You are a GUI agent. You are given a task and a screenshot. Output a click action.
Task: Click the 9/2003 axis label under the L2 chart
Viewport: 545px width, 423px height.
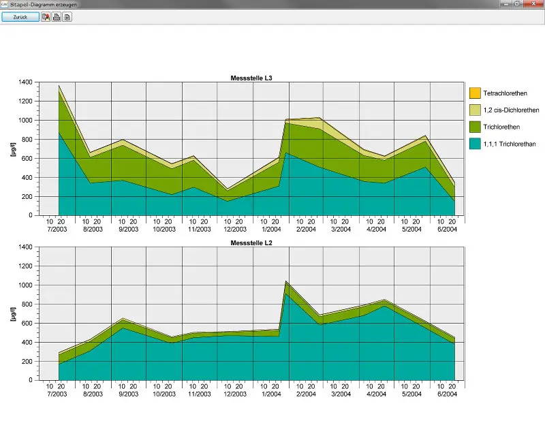[x=128, y=394]
